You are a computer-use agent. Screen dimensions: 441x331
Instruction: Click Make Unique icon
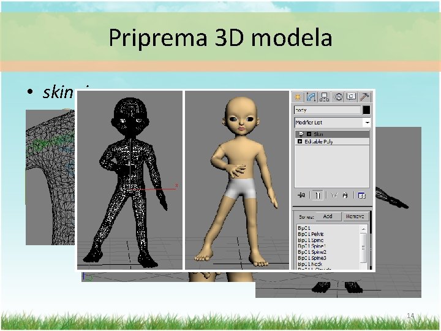334,195
